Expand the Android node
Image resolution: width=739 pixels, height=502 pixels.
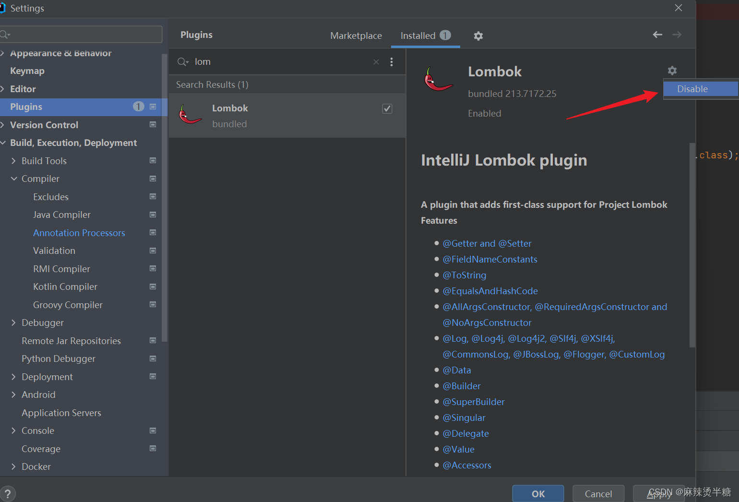tap(13, 394)
